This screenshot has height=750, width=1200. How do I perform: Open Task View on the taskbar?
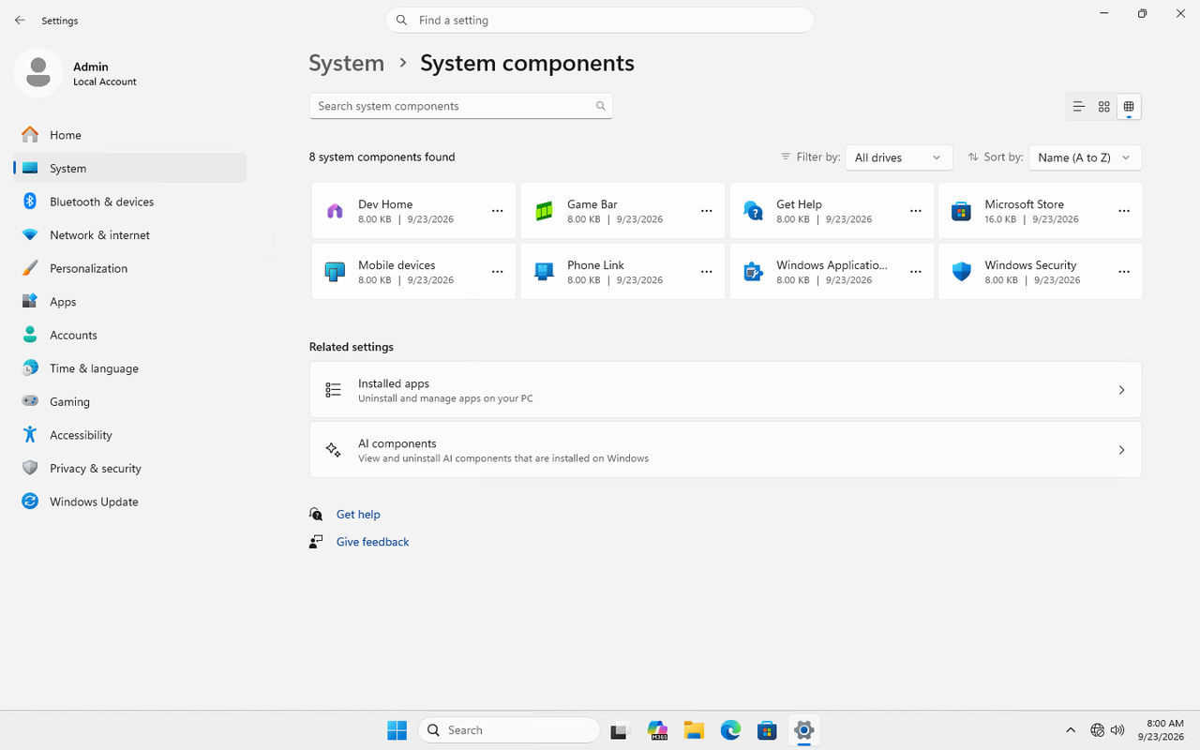[619, 730]
